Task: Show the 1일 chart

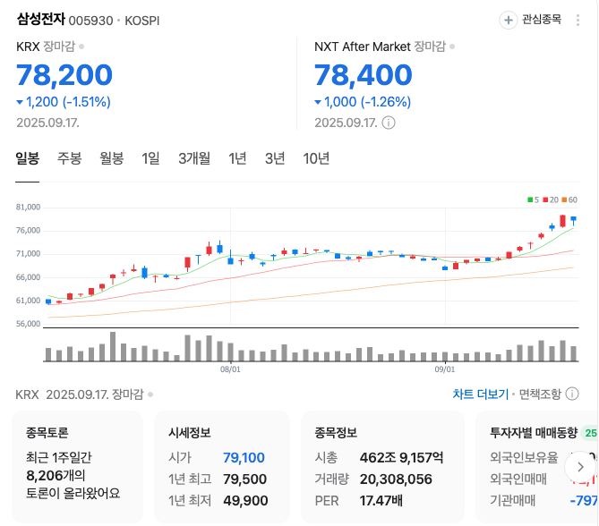Action: point(150,158)
